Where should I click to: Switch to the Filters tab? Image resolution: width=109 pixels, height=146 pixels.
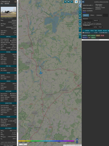click(92, 15)
